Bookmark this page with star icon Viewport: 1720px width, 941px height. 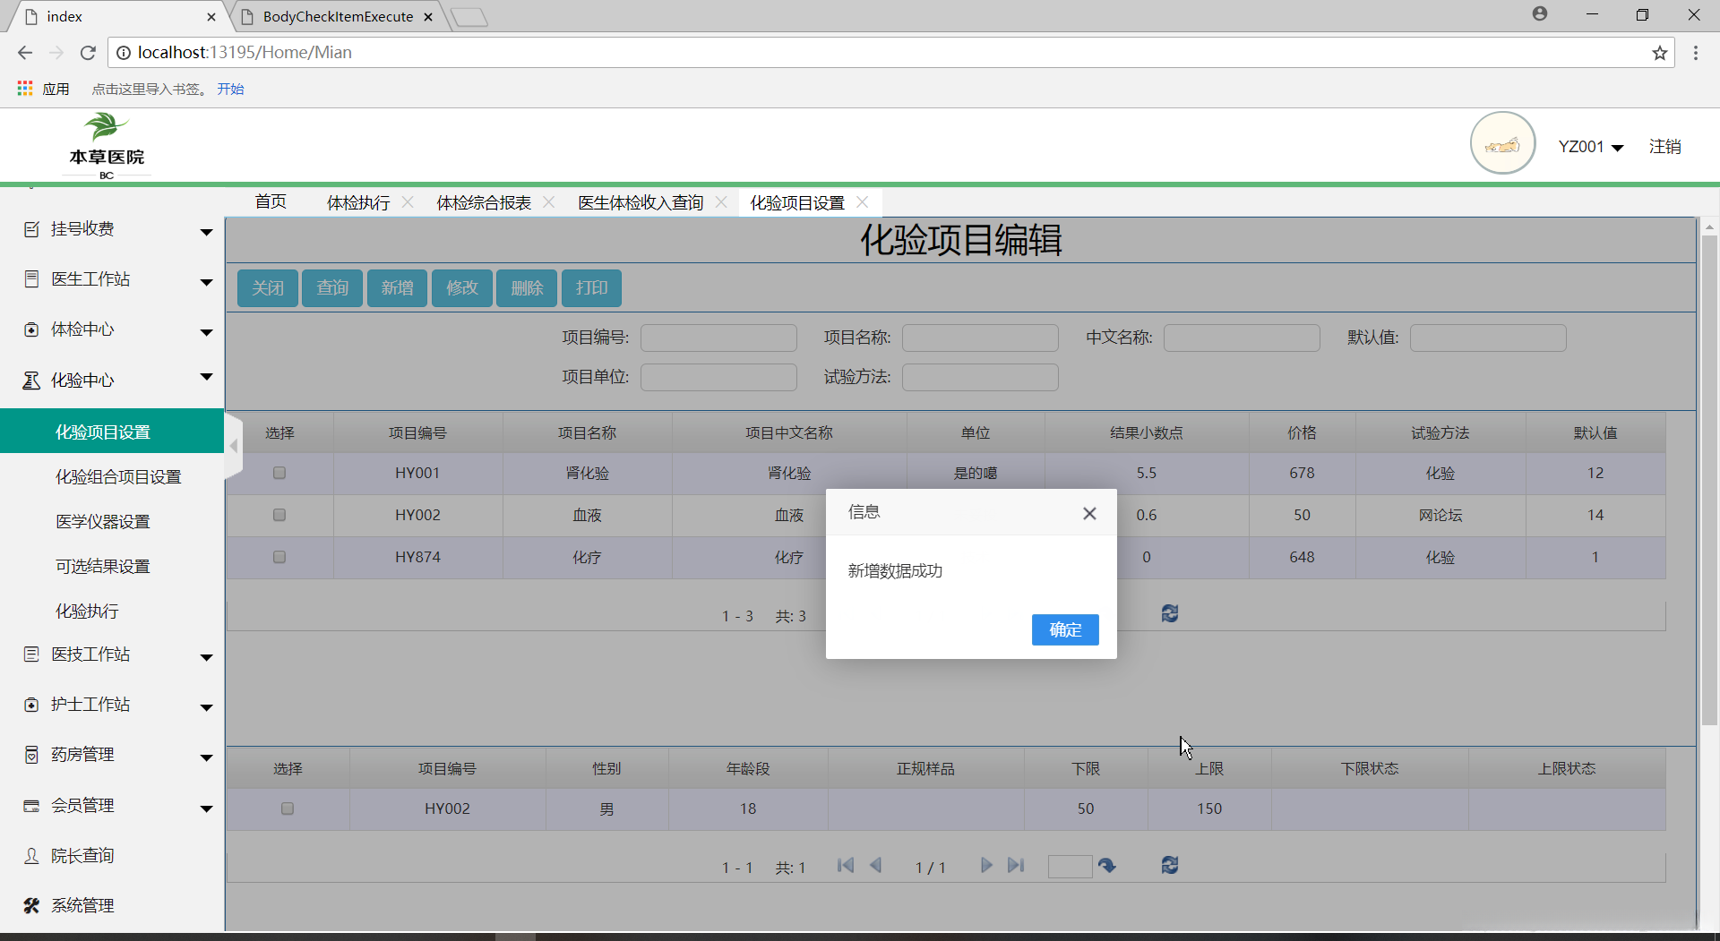(1659, 53)
